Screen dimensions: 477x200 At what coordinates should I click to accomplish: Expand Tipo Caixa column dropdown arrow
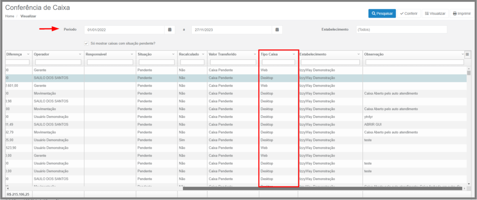tap(293, 55)
